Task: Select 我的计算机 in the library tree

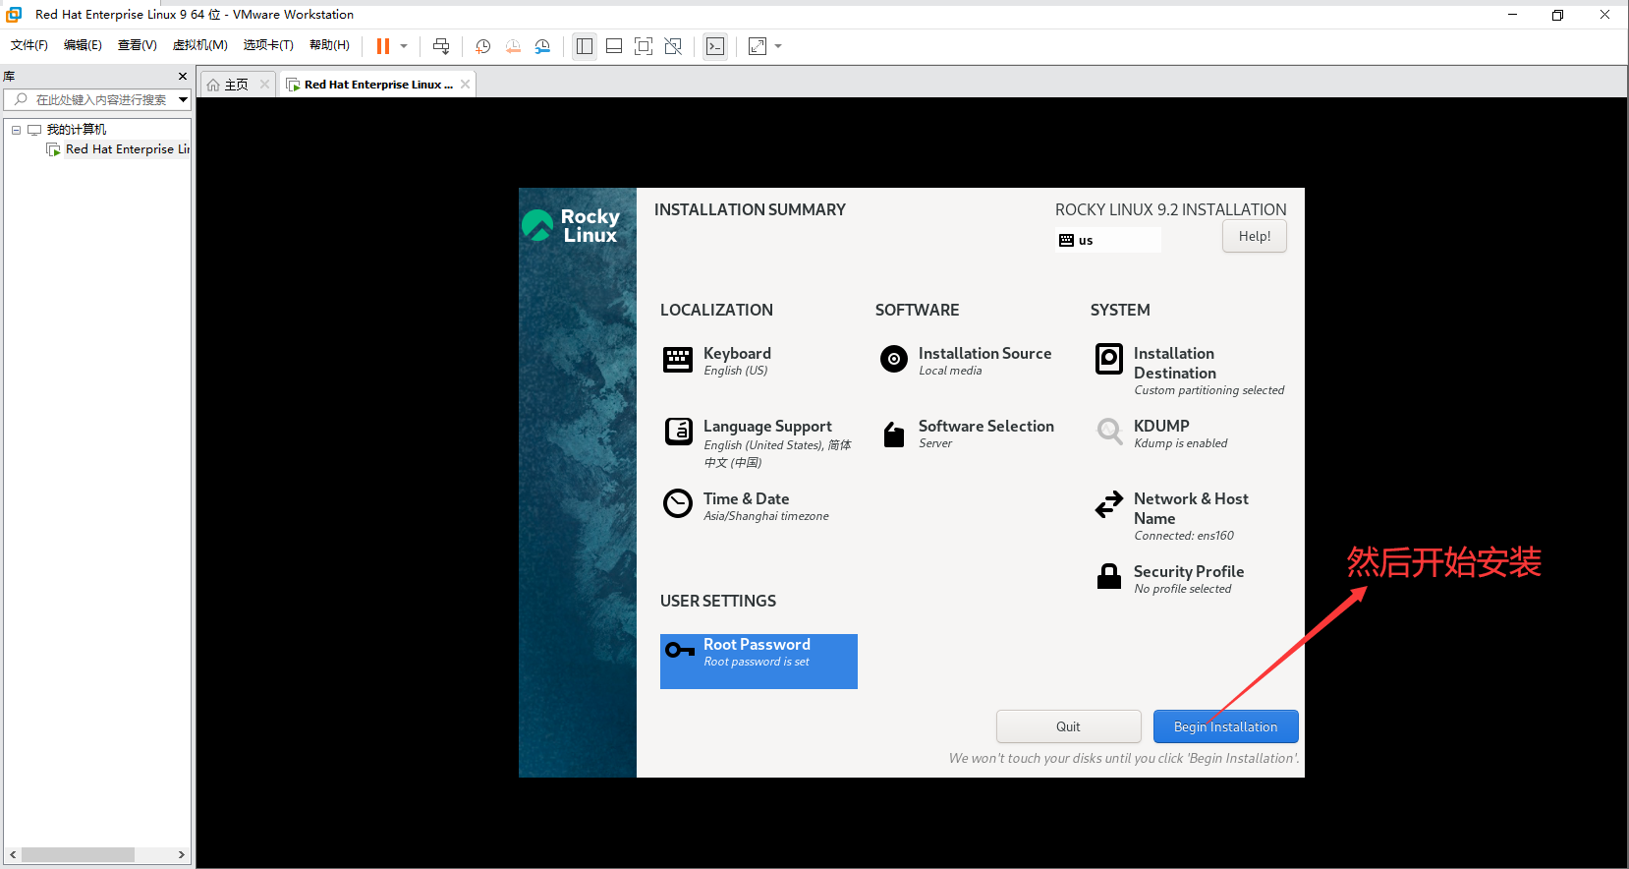Action: pyautogui.click(x=76, y=130)
